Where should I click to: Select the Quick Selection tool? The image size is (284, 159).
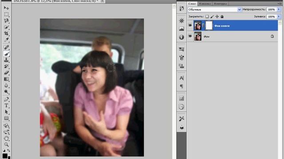(x=6, y=27)
